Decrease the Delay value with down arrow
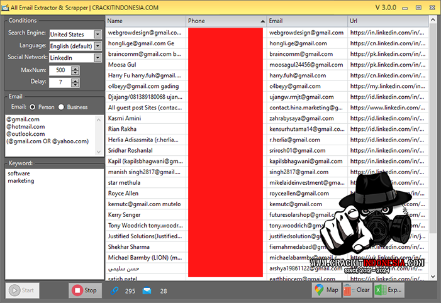The height and width of the screenshot is (303, 441). tap(75, 85)
